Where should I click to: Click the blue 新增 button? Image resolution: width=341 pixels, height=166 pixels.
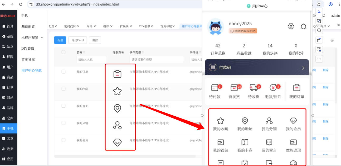point(60,40)
